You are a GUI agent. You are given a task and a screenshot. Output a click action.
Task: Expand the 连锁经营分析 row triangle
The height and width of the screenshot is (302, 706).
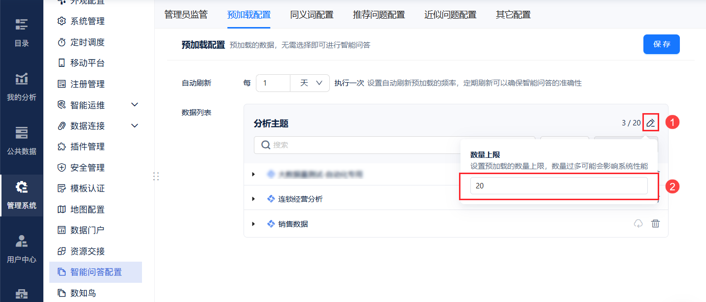pos(253,199)
